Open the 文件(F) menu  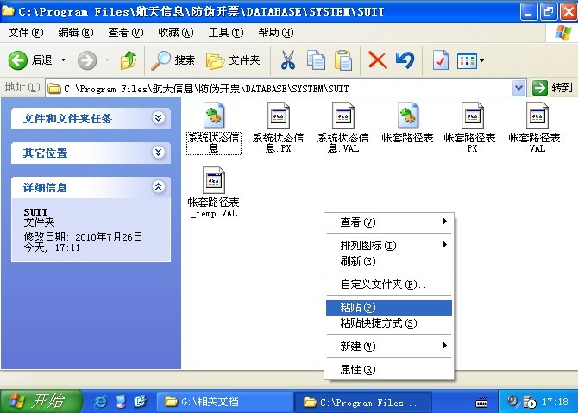pos(26,33)
